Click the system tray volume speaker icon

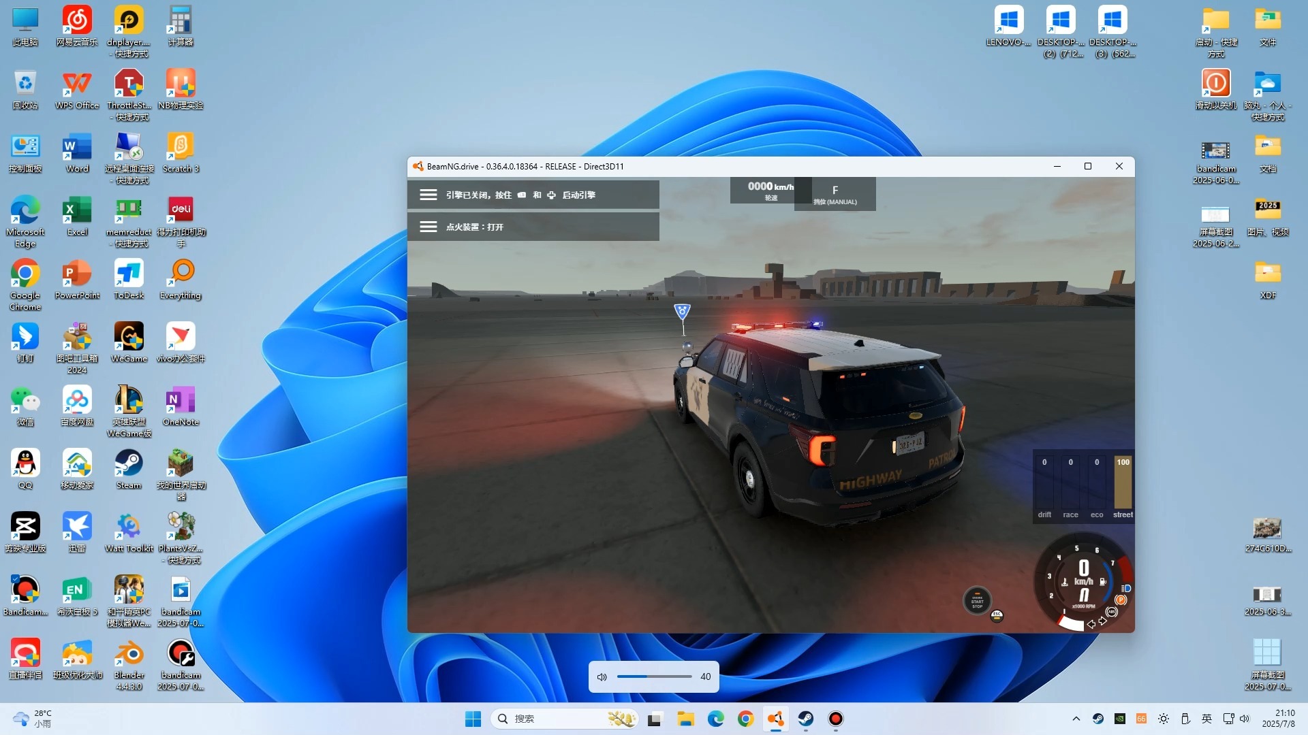tap(1245, 719)
